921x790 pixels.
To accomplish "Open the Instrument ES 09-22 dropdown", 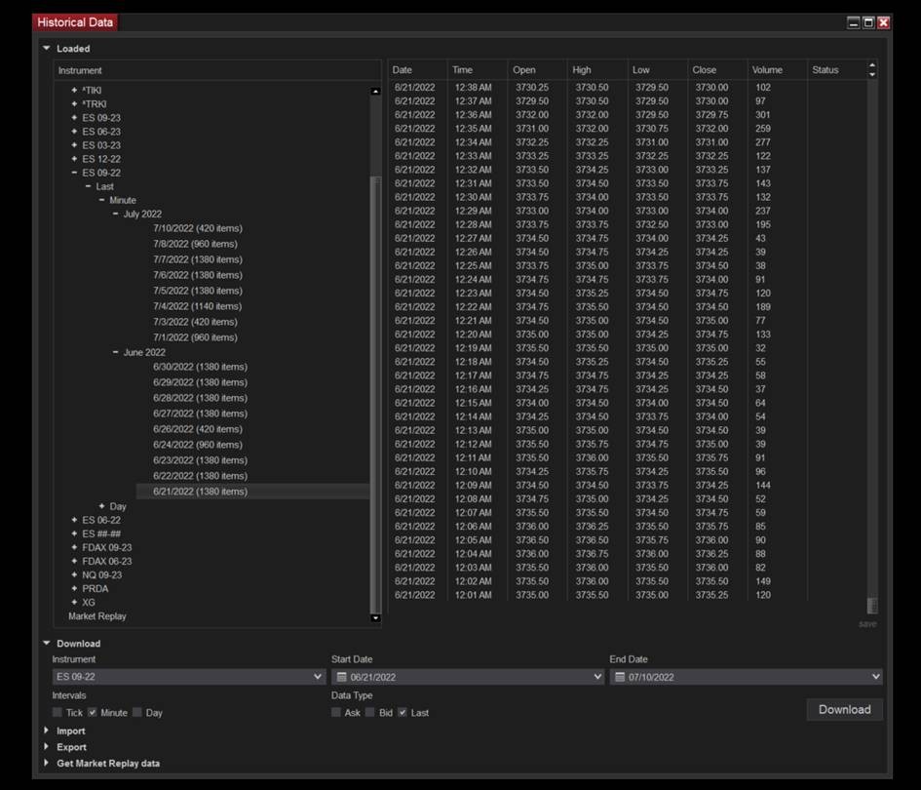I will point(188,677).
